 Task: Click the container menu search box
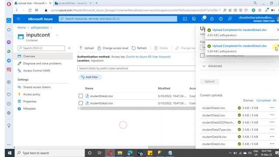click(x=41, y=48)
